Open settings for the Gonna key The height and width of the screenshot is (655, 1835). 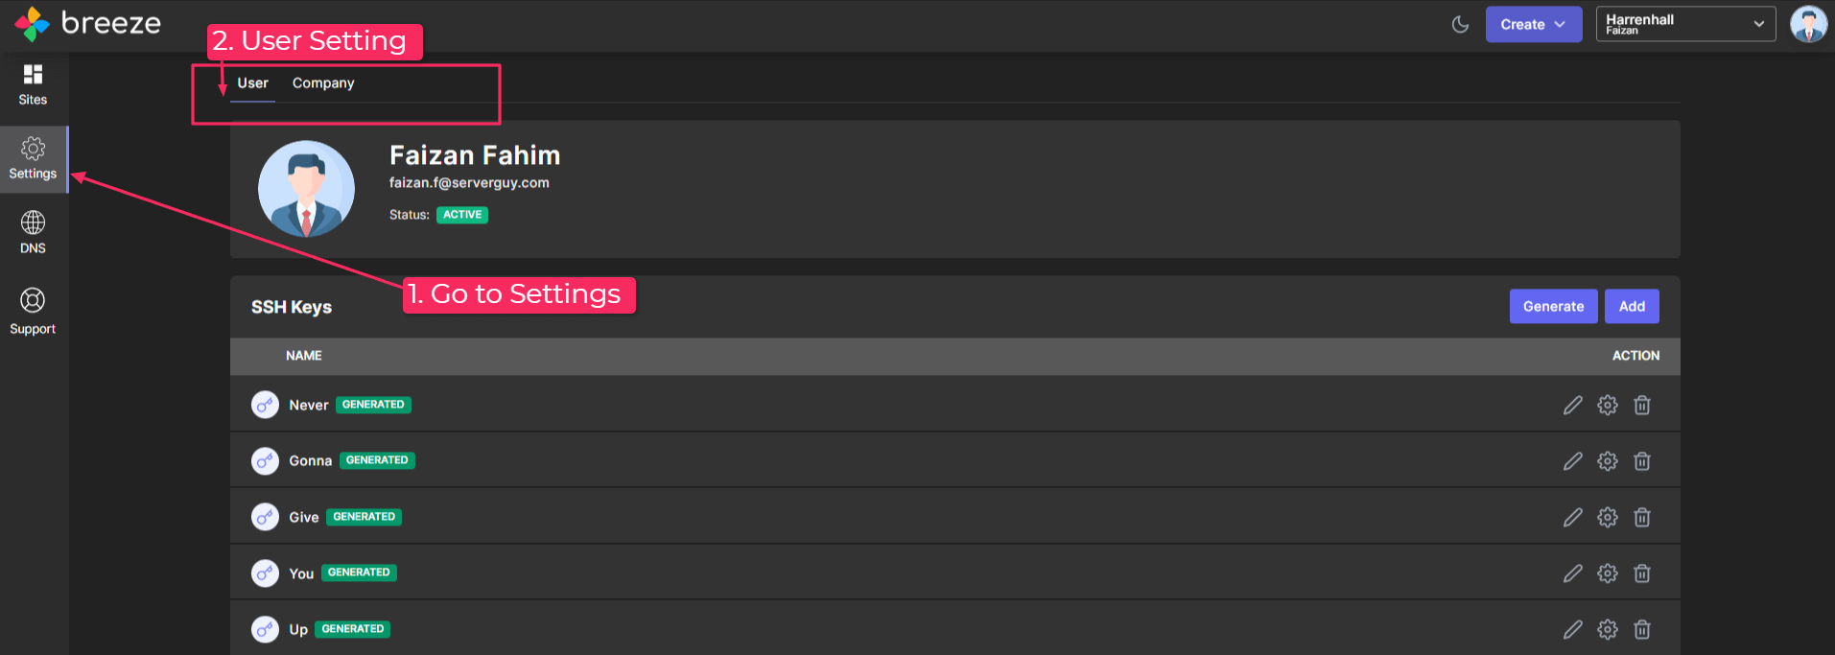click(x=1608, y=461)
